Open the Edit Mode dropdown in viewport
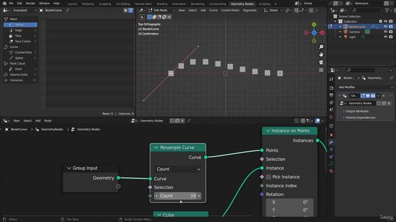Image resolution: width=396 pixels, height=222 pixels. [x=161, y=10]
